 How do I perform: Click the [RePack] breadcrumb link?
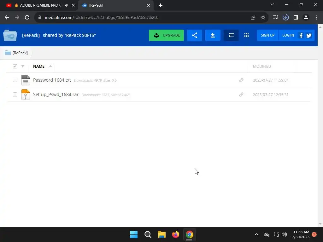point(20,53)
